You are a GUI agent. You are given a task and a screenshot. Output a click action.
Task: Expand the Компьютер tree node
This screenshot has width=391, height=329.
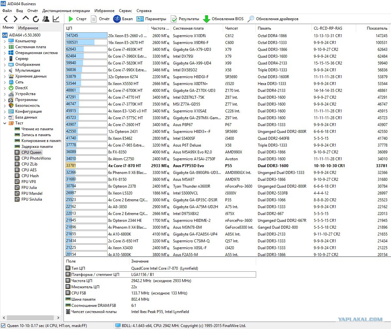pyautogui.click(x=5, y=41)
